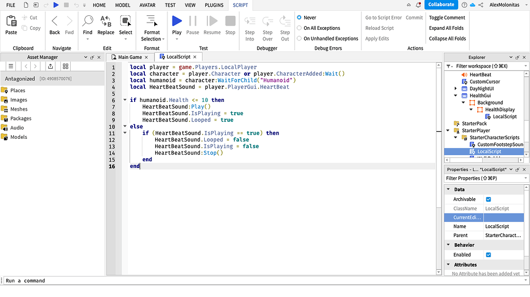The width and height of the screenshot is (530, 297).
Task: Switch to the Main Game document tab
Action: click(130, 57)
